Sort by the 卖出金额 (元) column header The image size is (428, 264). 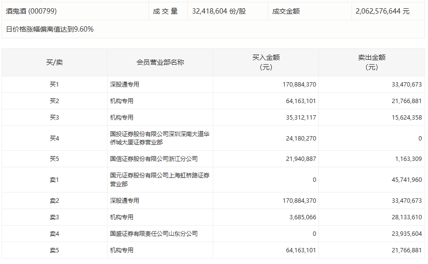[372, 62]
